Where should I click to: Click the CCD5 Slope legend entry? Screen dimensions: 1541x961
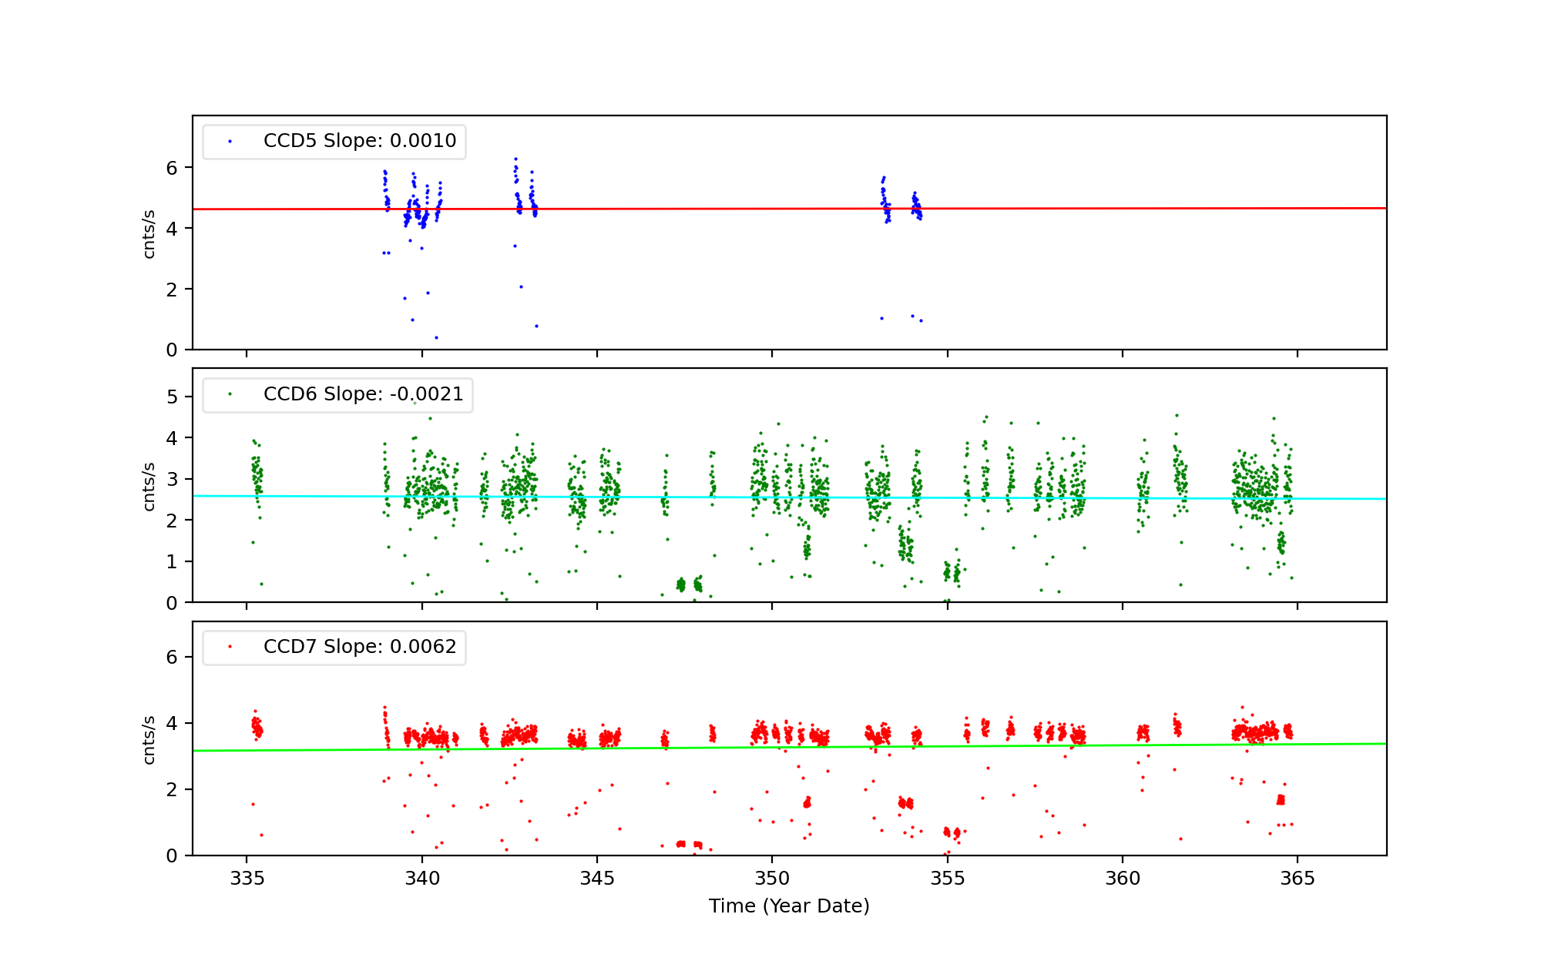[359, 141]
